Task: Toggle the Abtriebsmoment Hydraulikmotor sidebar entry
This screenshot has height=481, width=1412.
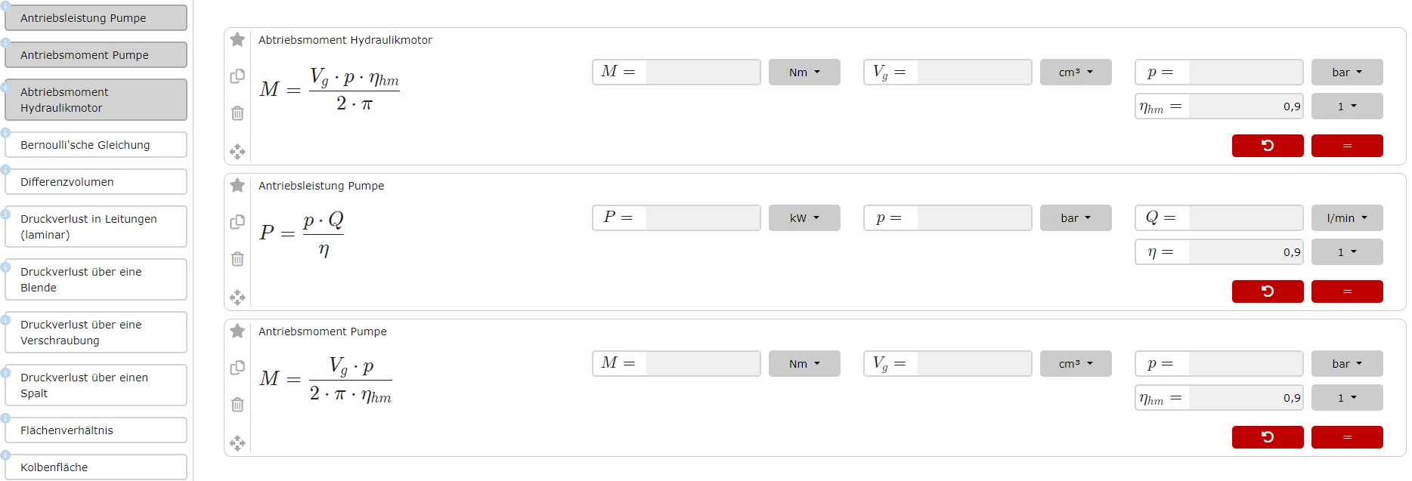Action: tap(95, 100)
